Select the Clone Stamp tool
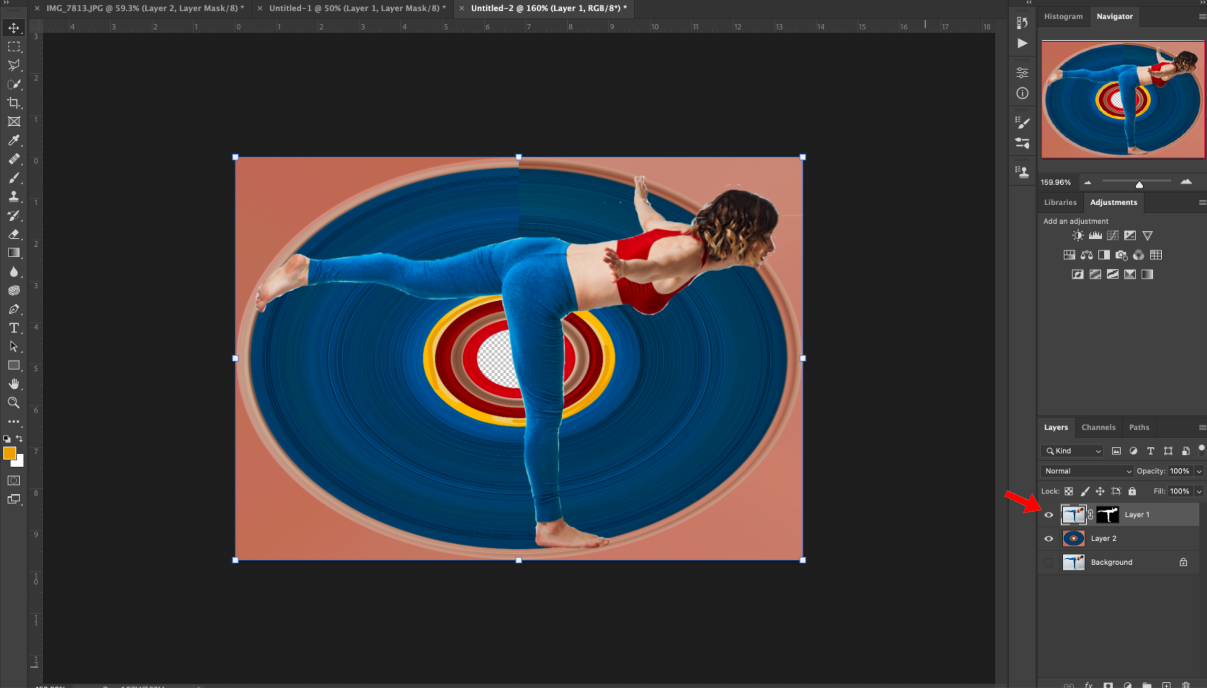This screenshot has width=1207, height=688. (x=14, y=197)
